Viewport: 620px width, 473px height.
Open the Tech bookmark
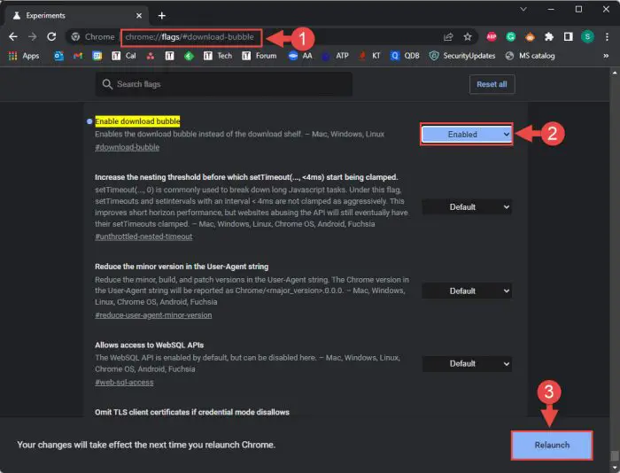tap(218, 56)
